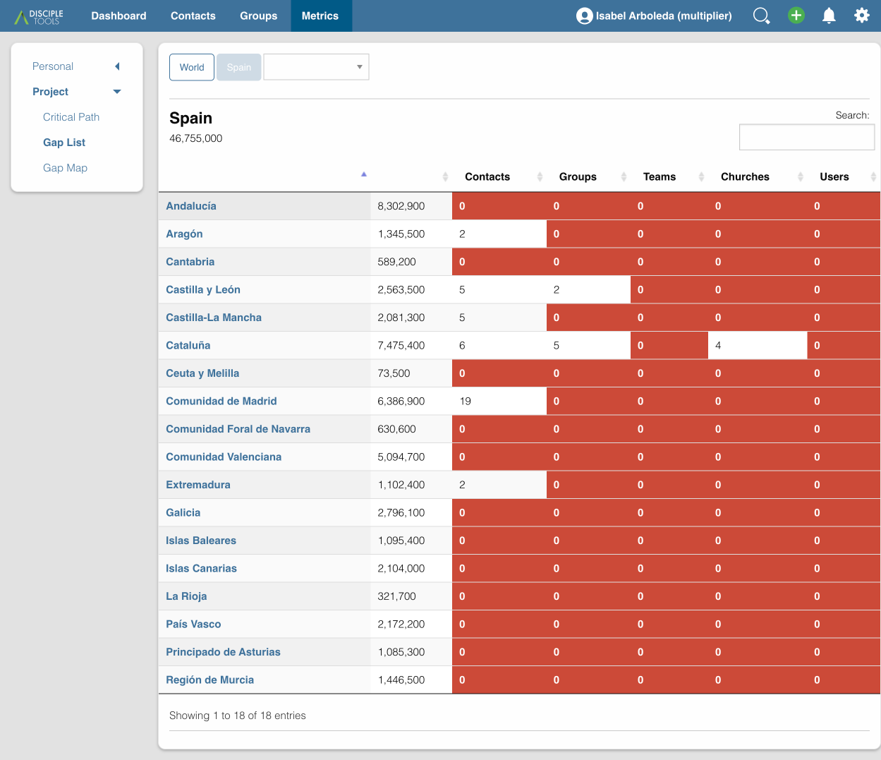Open Isabel Arboleda profile link
The image size is (881, 760).
[664, 16]
